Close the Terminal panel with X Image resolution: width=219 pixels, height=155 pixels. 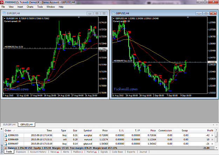click(1, 129)
